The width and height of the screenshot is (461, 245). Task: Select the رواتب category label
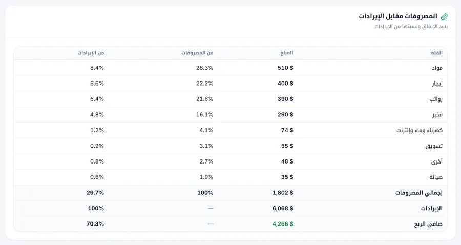click(436, 99)
